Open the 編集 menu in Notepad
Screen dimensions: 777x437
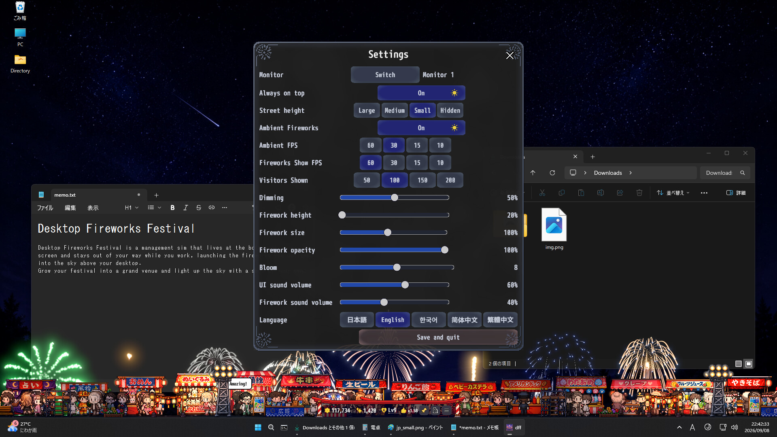pos(70,208)
